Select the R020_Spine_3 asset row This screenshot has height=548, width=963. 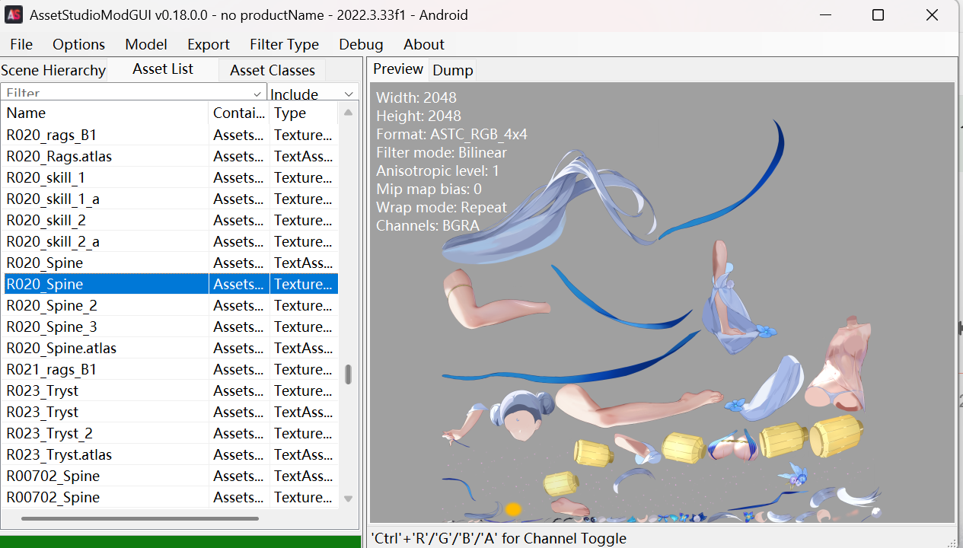pos(171,327)
